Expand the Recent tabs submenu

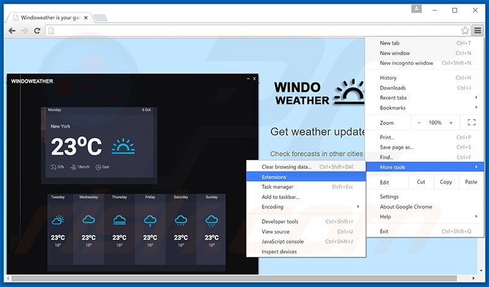coord(425,98)
